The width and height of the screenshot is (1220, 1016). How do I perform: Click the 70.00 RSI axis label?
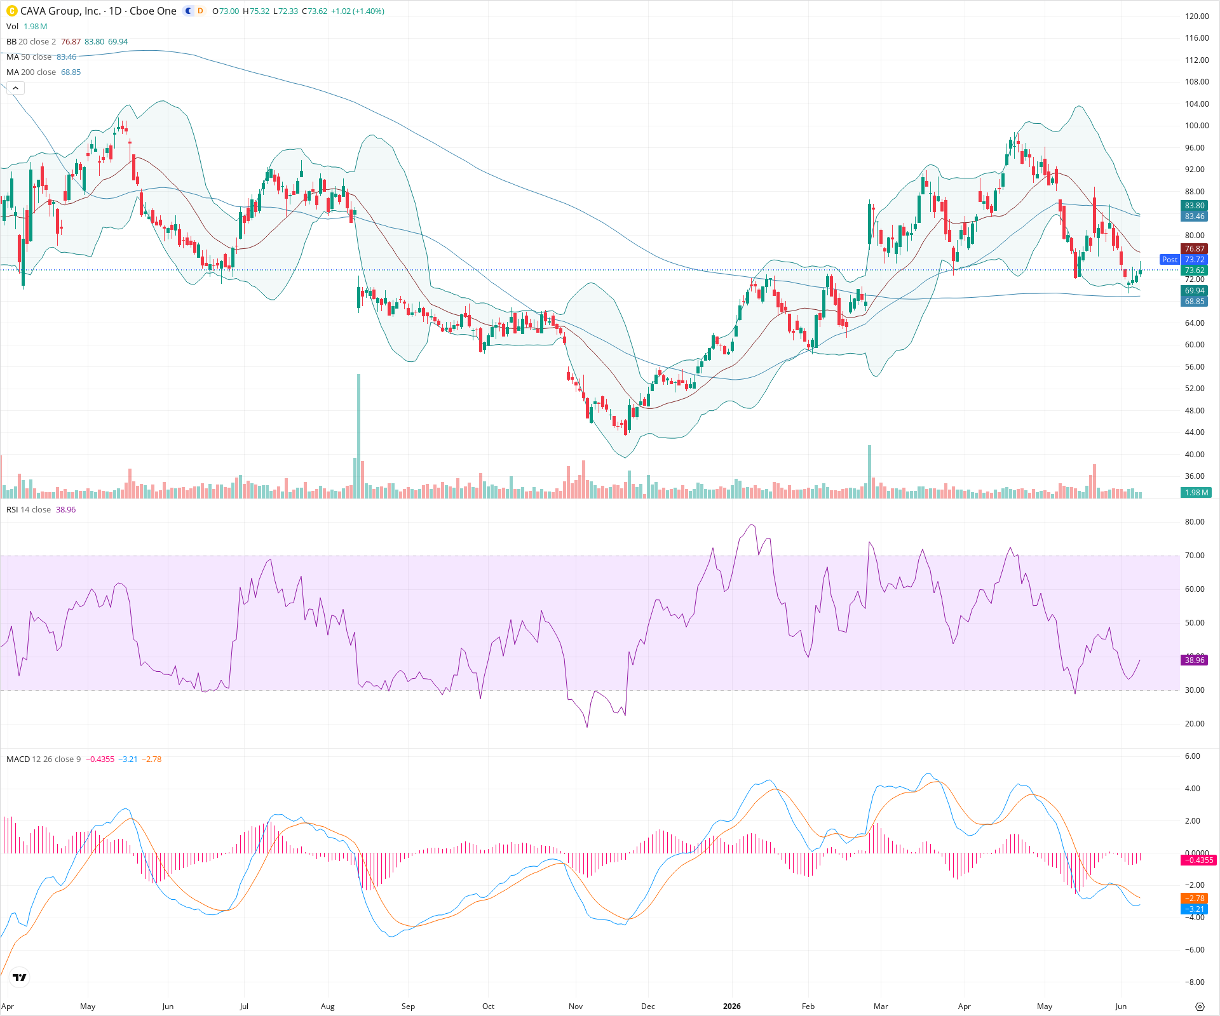pyautogui.click(x=1195, y=556)
